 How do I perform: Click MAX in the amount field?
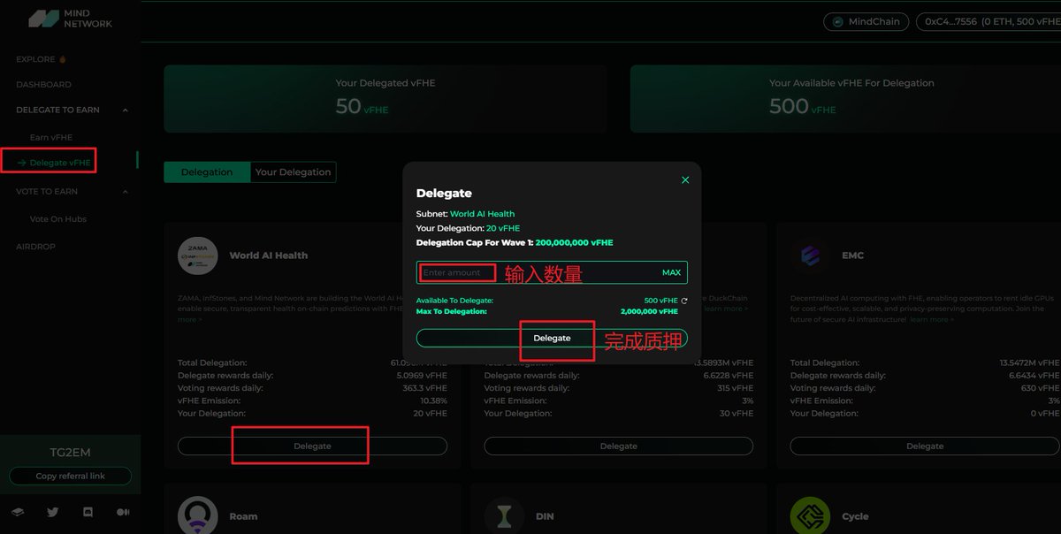tap(672, 272)
